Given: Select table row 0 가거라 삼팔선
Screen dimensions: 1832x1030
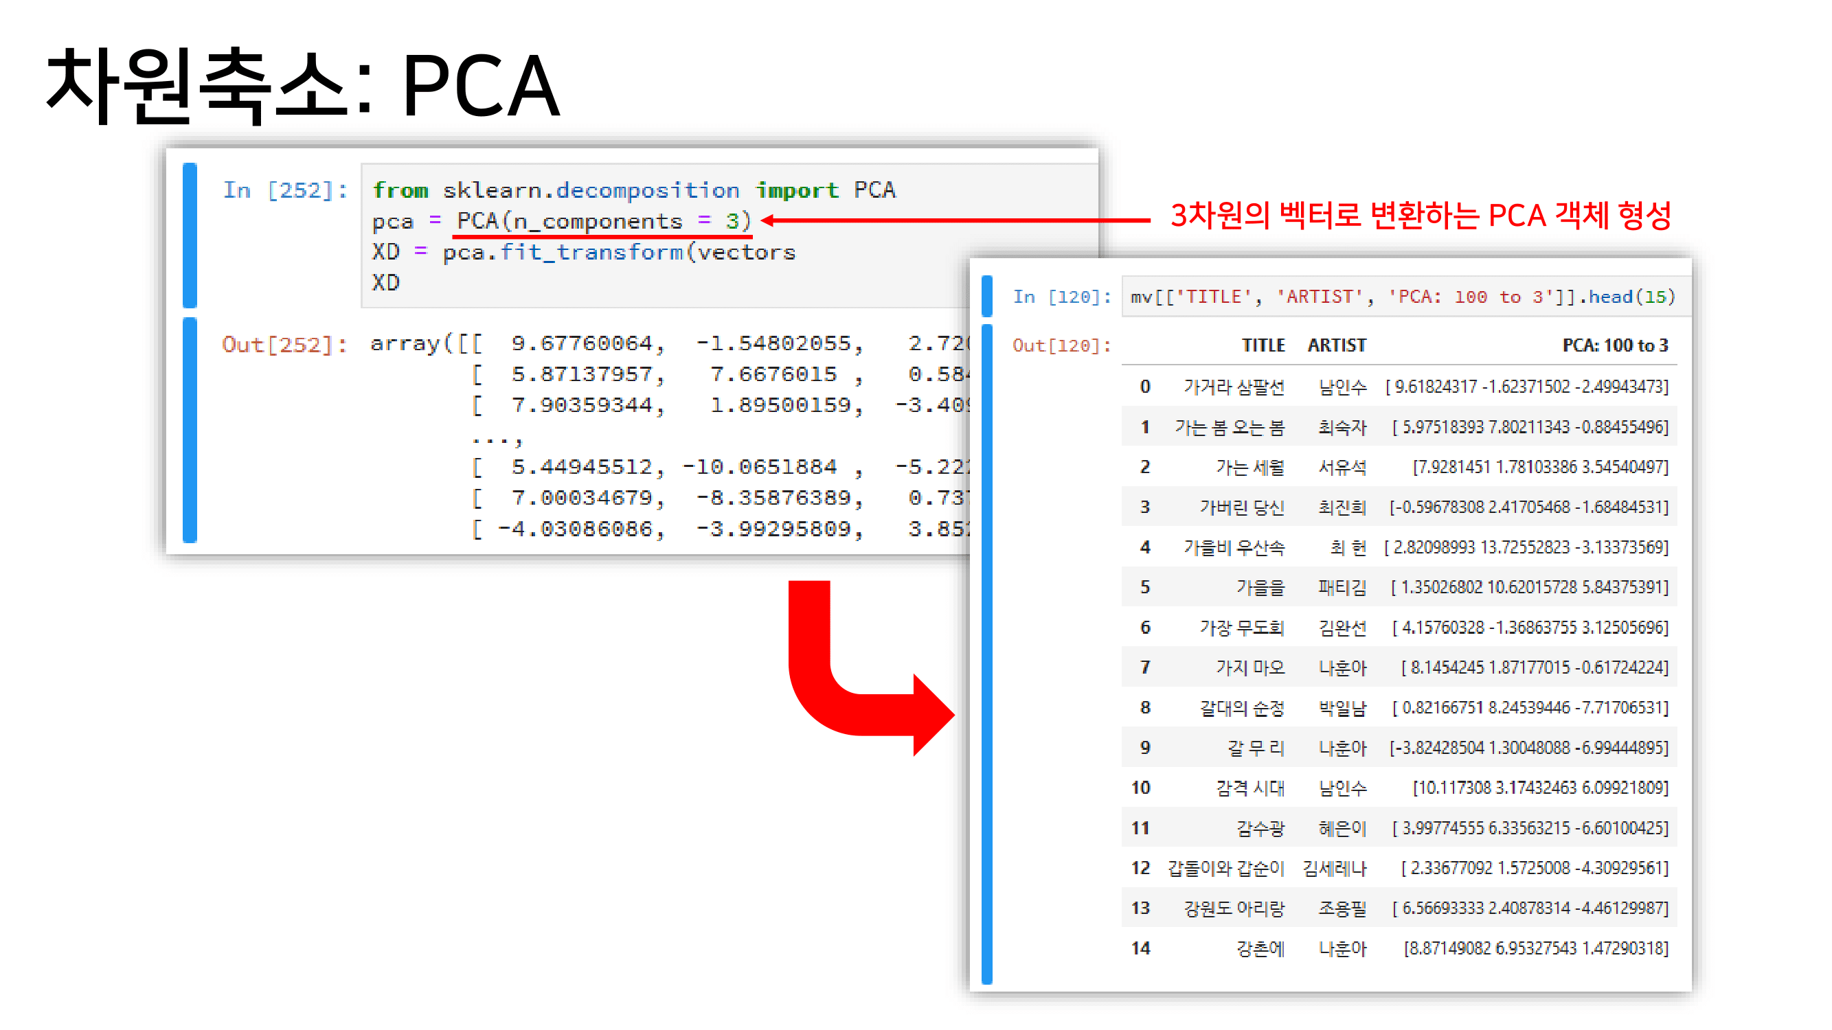Looking at the screenshot, I should click(1233, 387).
